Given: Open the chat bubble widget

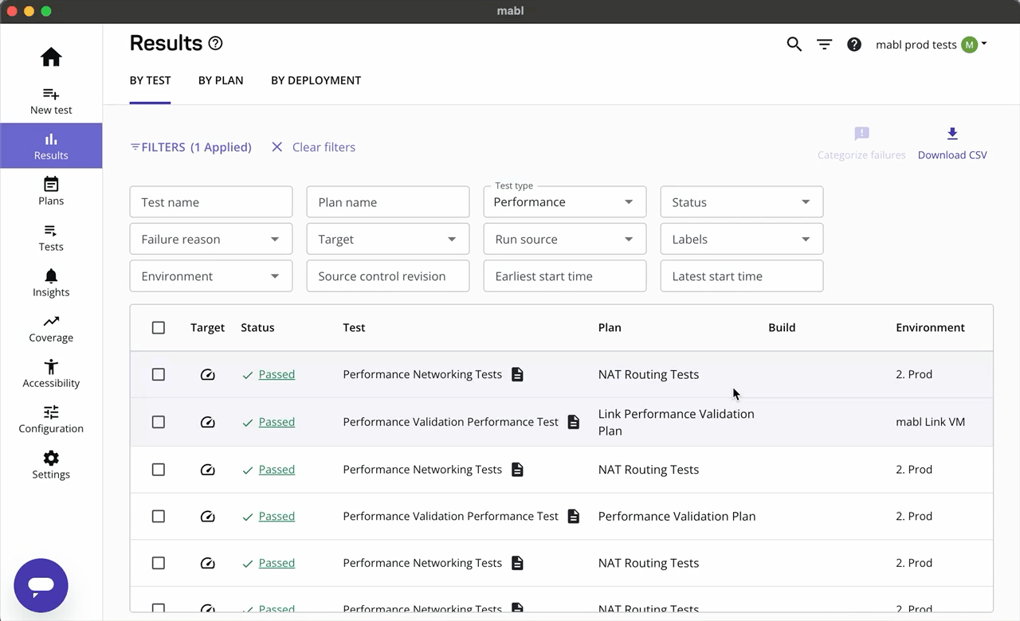Looking at the screenshot, I should click(x=41, y=585).
